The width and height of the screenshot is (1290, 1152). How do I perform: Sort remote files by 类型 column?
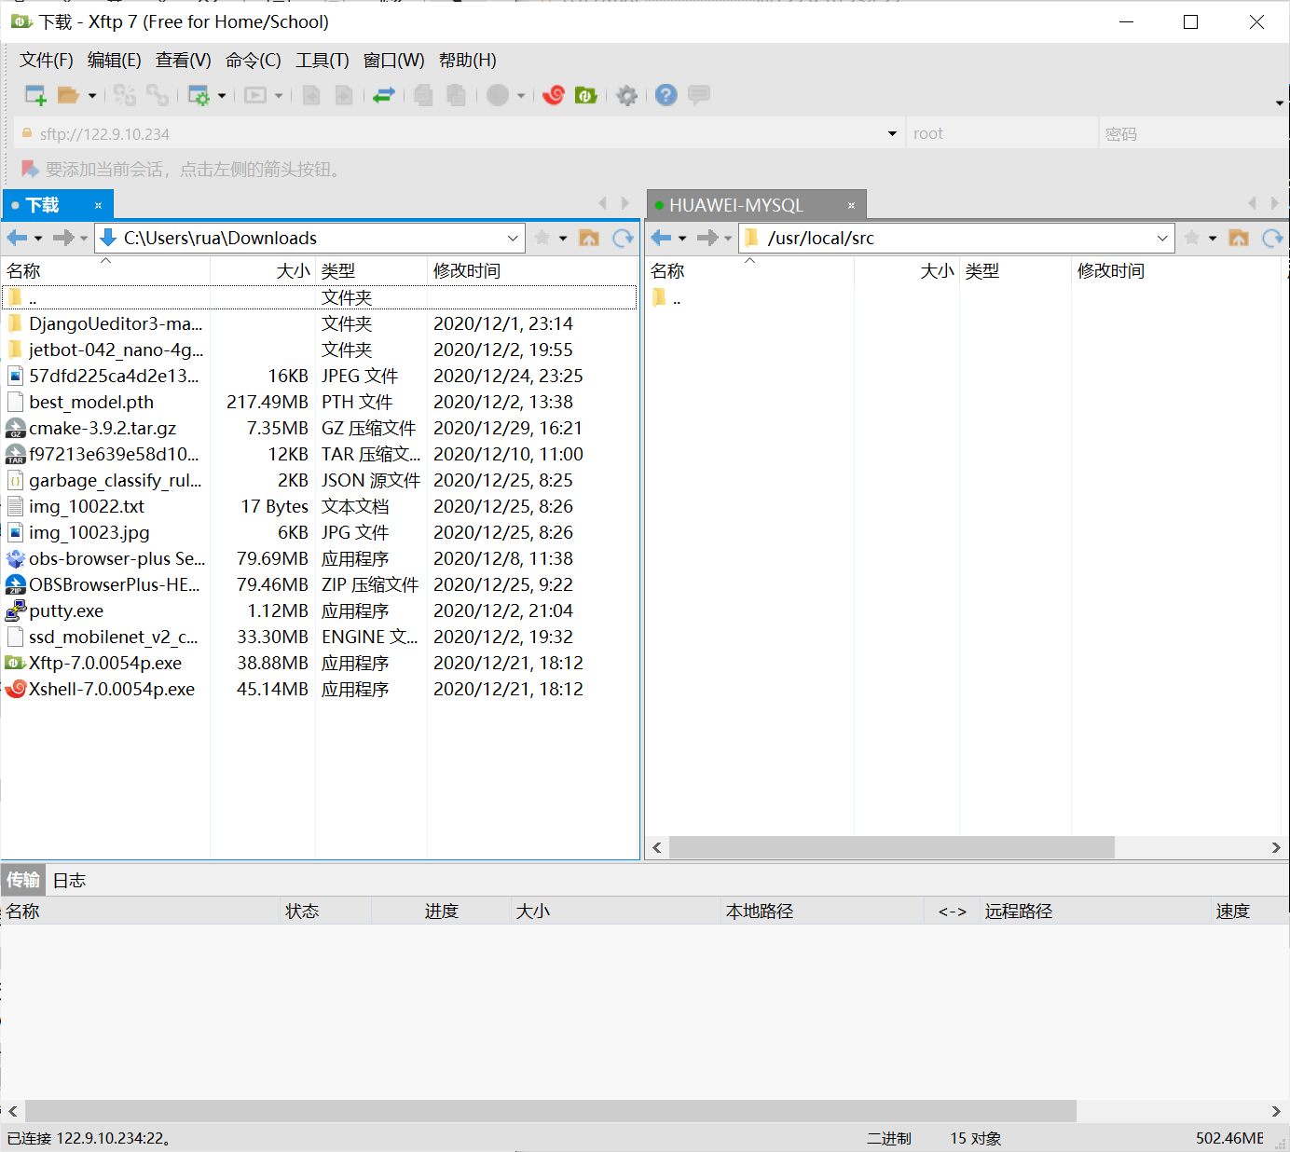(1015, 271)
